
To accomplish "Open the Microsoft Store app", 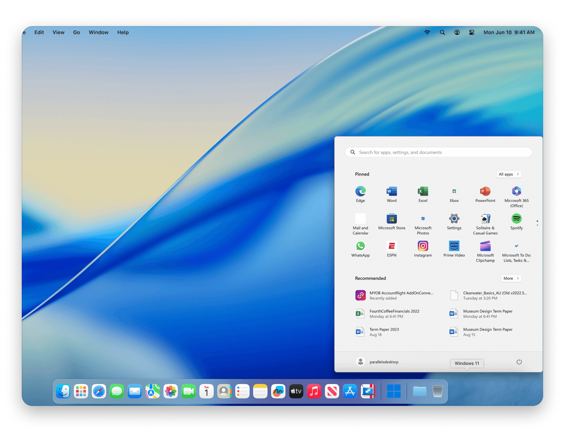I will [391, 222].
